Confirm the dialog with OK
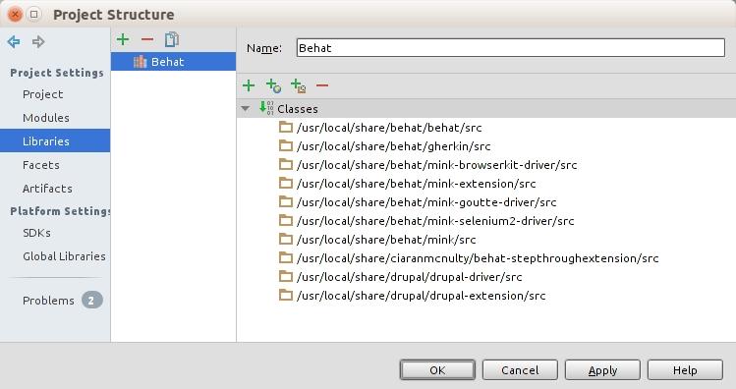736x389 pixels. point(437,370)
